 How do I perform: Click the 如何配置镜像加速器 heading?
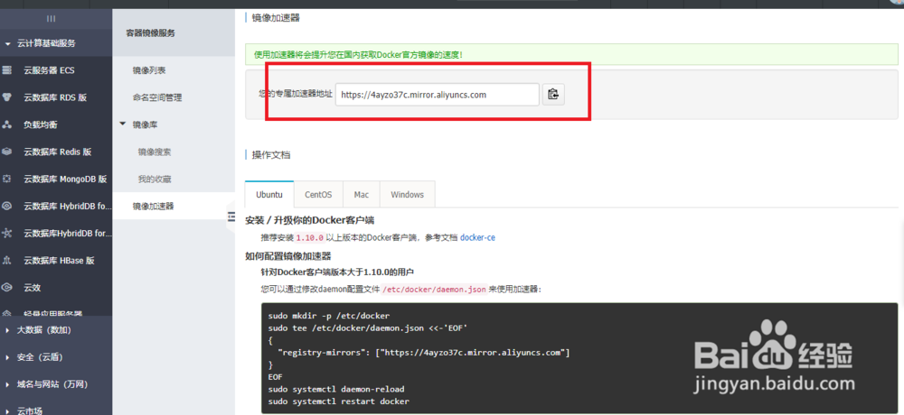[288, 255]
